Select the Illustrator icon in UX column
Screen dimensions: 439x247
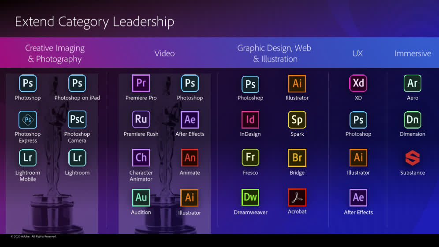click(358, 158)
